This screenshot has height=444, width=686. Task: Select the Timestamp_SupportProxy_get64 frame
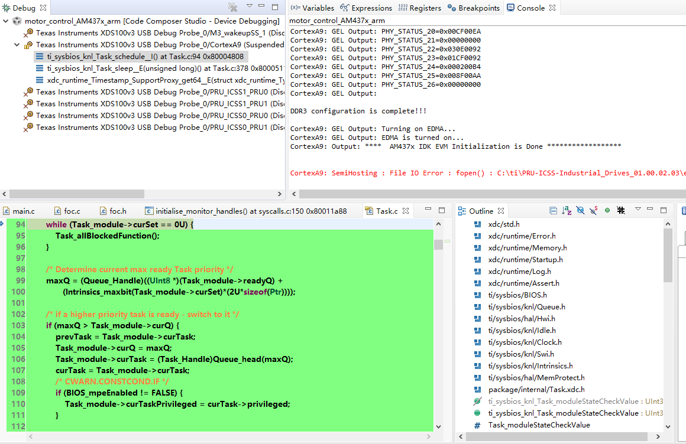(x=160, y=80)
